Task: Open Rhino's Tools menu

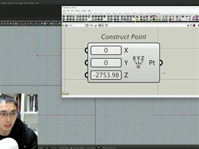Action: [x=16, y=3]
